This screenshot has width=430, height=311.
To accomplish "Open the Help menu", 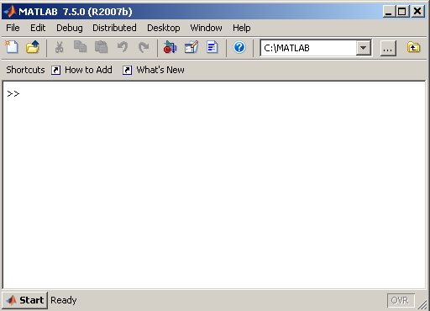I will pos(242,28).
